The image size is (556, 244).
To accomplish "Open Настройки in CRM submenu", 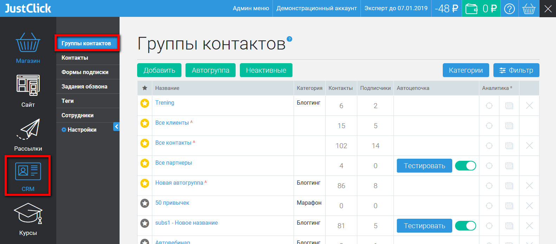I will 79,130.
